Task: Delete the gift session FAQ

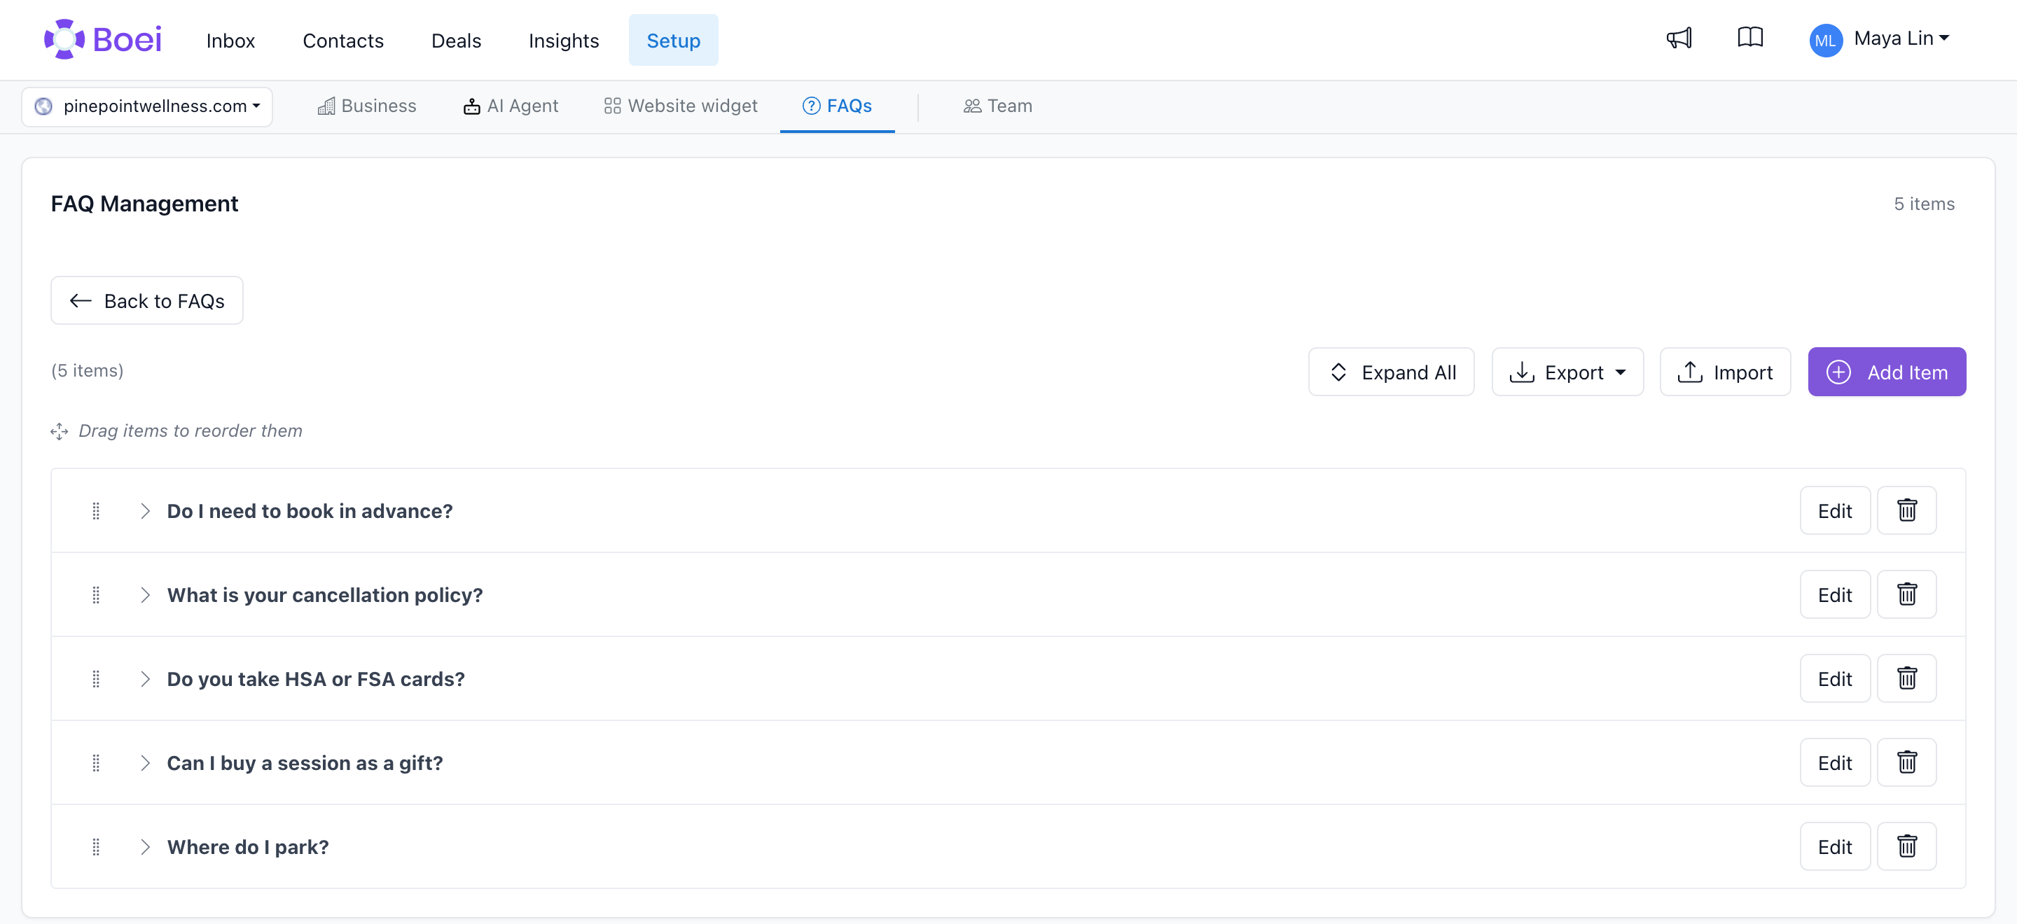Action: [1906, 763]
